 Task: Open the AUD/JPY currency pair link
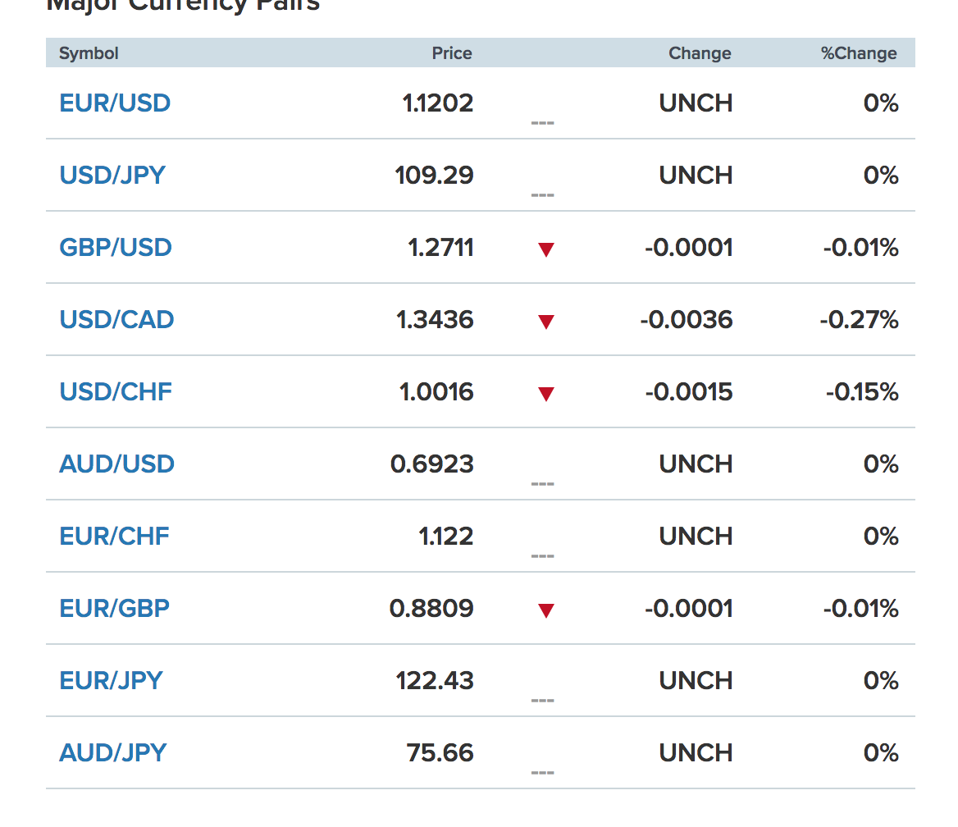113,752
